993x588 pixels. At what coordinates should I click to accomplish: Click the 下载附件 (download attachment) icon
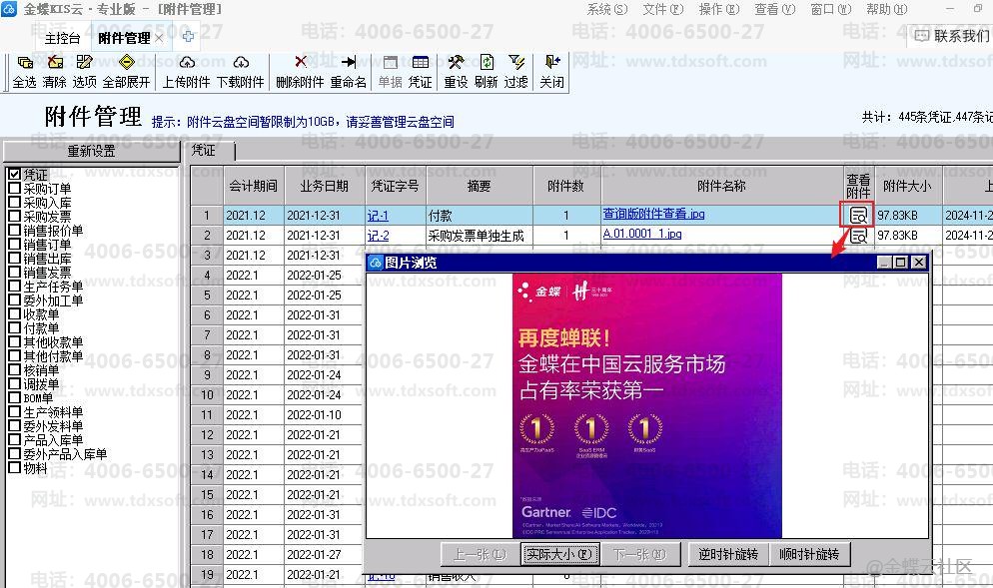tap(241, 62)
